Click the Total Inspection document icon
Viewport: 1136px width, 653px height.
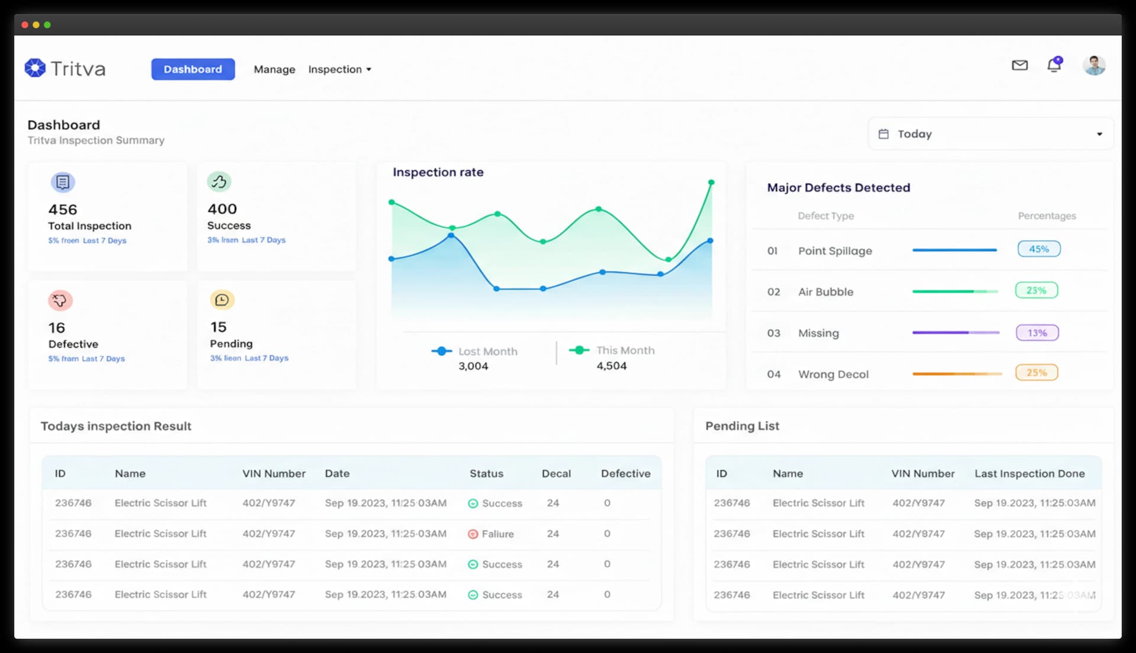tap(63, 182)
